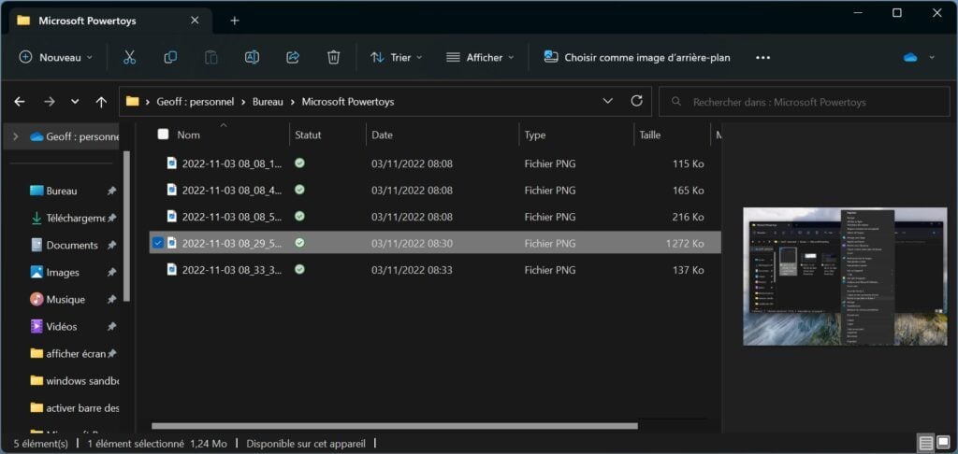This screenshot has height=454, width=958.
Task: Expand the Geoff : personnel tree node
Action: point(16,136)
